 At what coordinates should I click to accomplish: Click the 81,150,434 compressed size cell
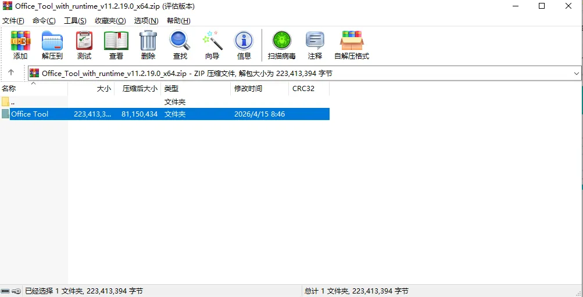point(140,114)
